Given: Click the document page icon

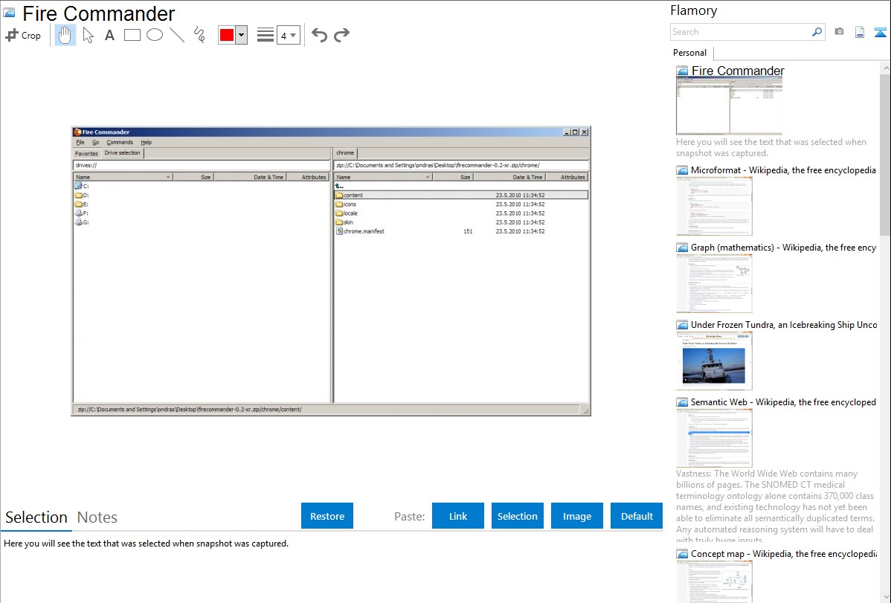Looking at the screenshot, I should point(860,32).
